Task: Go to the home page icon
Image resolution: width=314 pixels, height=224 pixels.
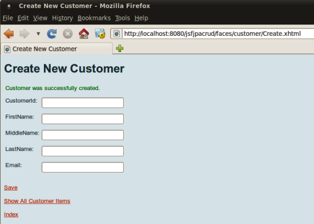Action: pyautogui.click(x=84, y=34)
